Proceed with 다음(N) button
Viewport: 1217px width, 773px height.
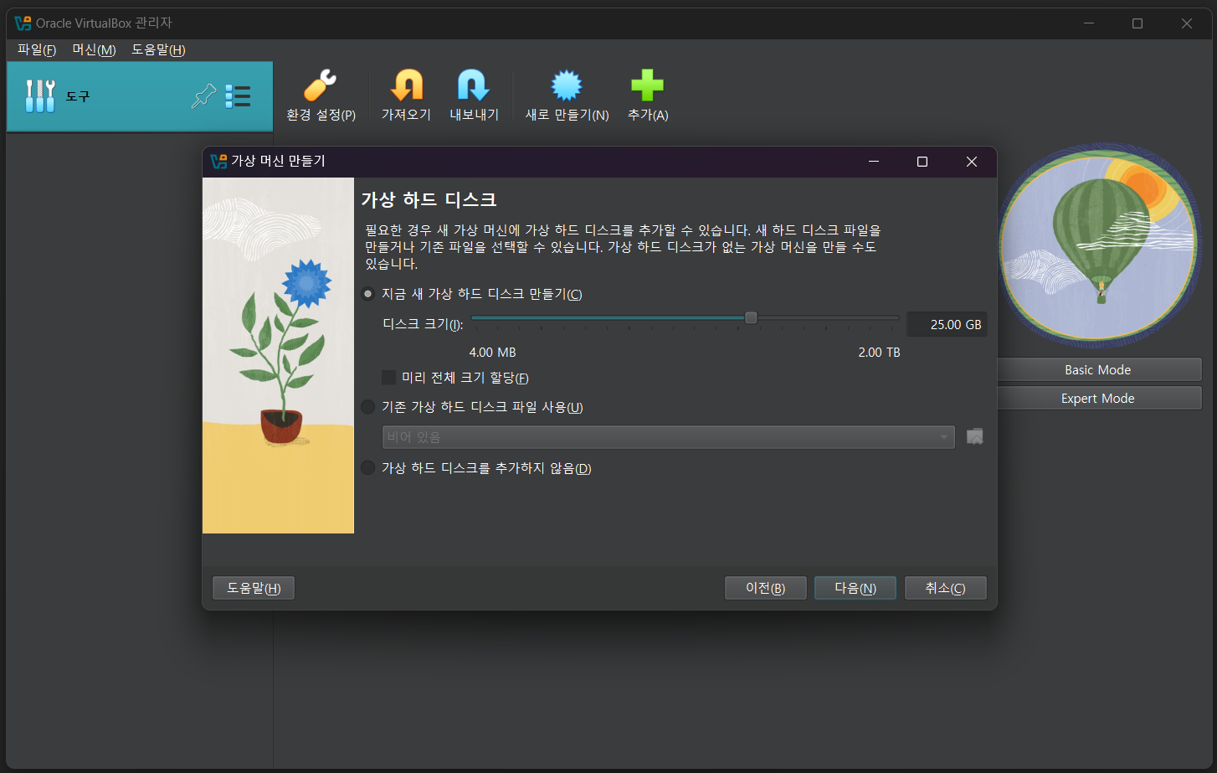click(855, 588)
